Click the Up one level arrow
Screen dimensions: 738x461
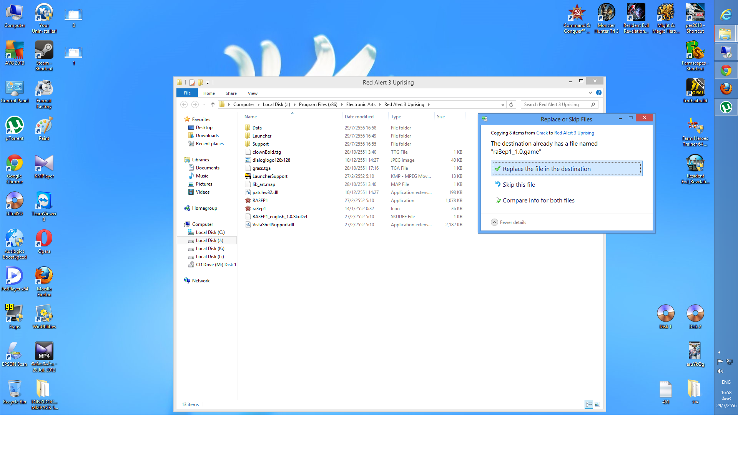[x=213, y=104]
